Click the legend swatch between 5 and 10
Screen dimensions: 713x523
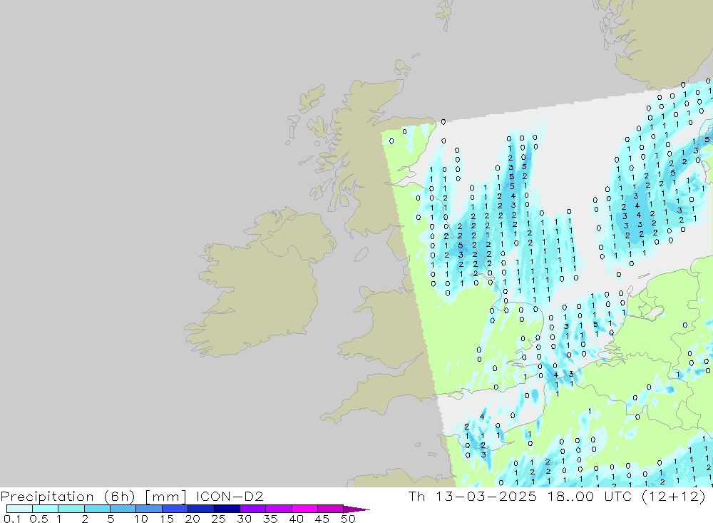pyautogui.click(x=123, y=509)
